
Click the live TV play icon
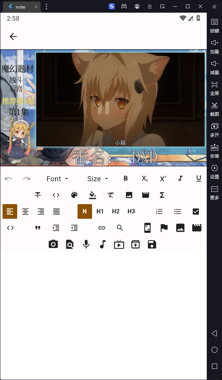point(119,244)
